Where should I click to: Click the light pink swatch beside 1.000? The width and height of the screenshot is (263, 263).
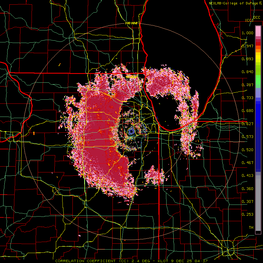coord(258,31)
